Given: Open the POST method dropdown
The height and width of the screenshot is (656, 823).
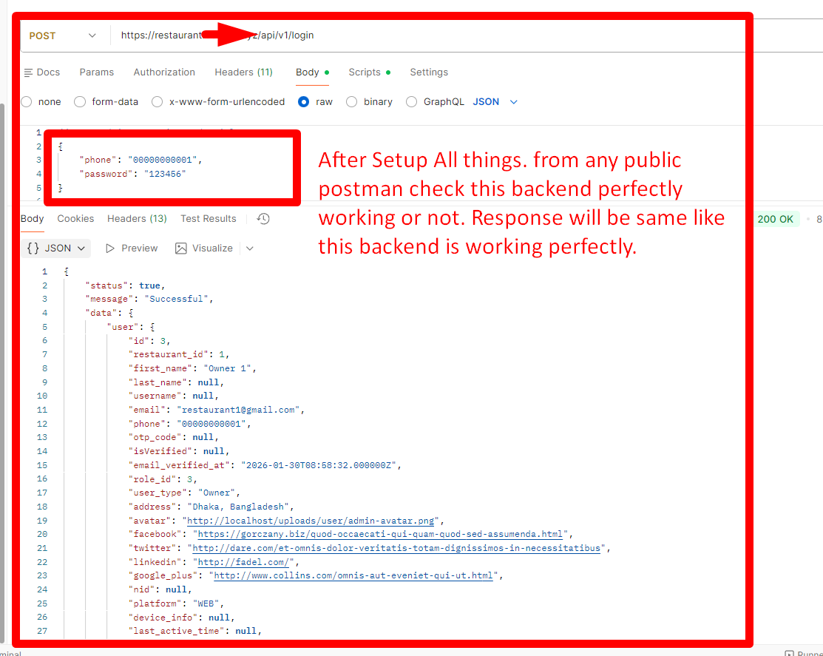Looking at the screenshot, I should (x=62, y=35).
